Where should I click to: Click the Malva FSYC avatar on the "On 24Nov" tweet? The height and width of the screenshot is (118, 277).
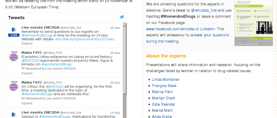[13, 85]
